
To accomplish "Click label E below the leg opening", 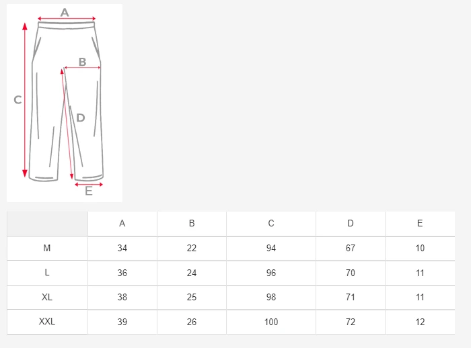I will click(89, 191).
